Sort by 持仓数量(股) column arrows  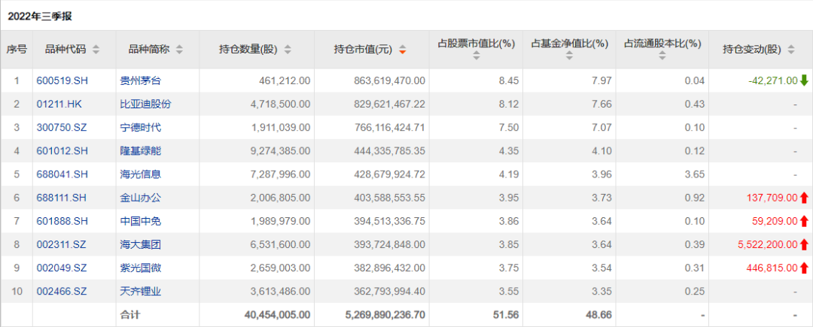[288, 50]
